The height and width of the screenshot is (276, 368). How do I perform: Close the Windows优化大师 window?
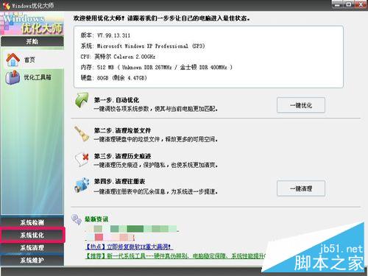click(x=361, y=4)
